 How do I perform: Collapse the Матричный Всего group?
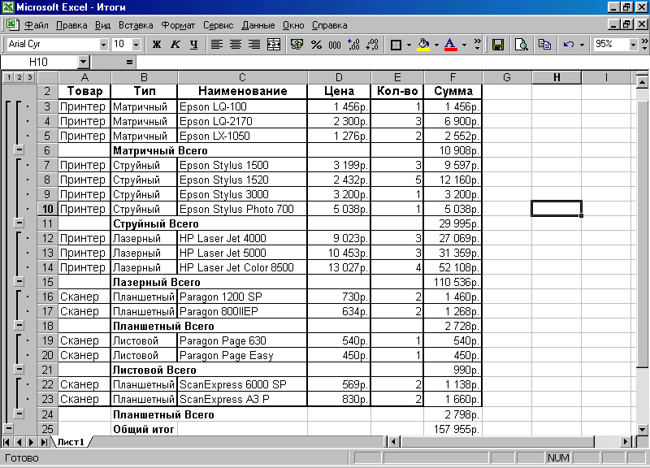19,150
